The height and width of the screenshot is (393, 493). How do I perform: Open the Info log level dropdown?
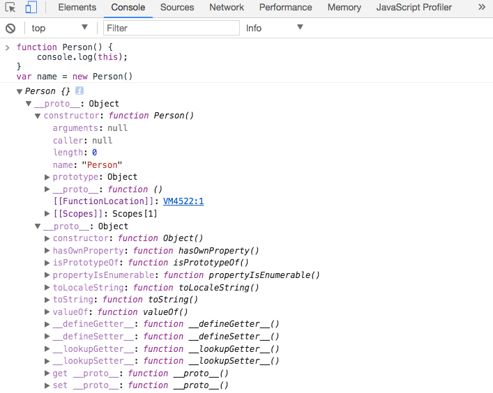click(x=274, y=28)
